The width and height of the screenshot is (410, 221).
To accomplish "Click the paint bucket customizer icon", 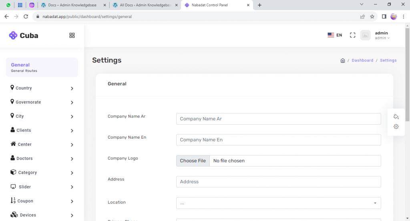I will tap(396, 117).
